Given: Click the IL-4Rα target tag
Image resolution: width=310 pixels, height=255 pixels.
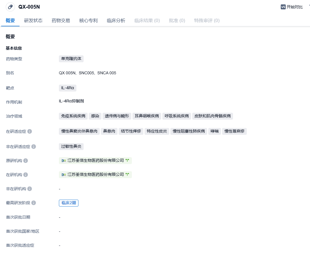Looking at the screenshot, I should 68,88.
